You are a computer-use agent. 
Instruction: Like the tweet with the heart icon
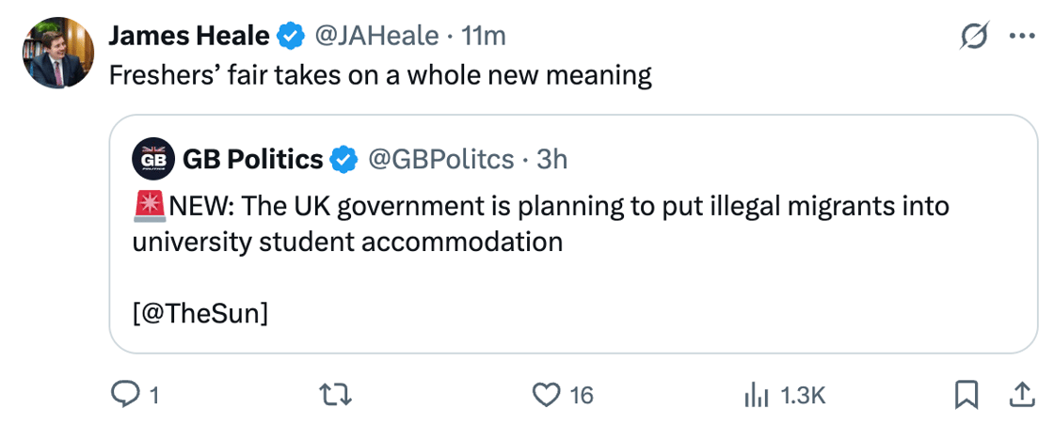coord(547,396)
